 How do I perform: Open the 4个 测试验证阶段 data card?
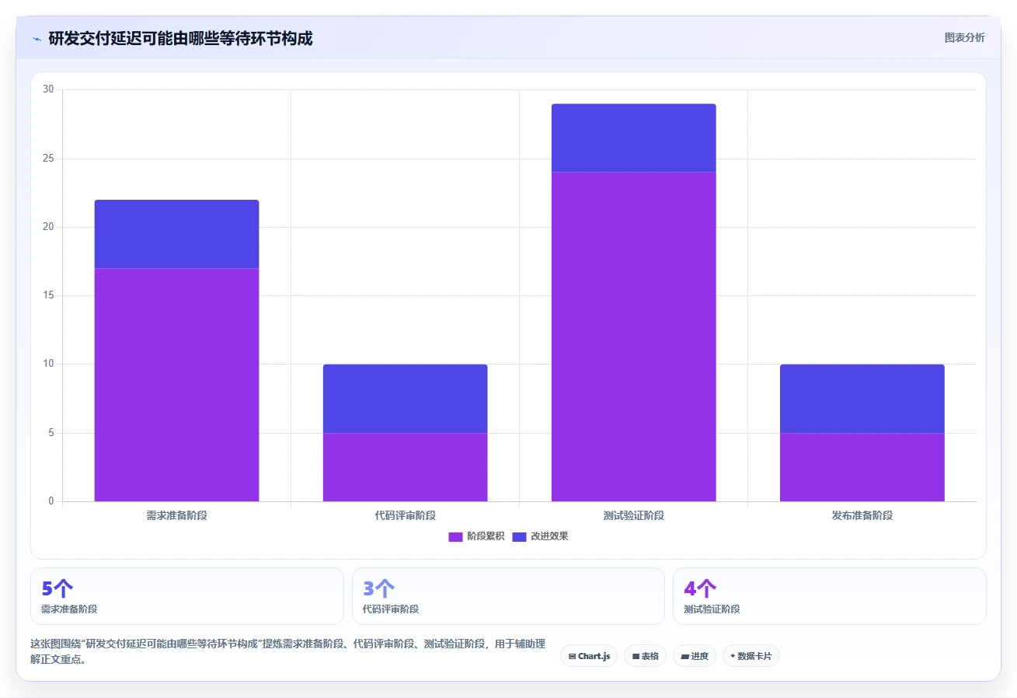tap(829, 596)
